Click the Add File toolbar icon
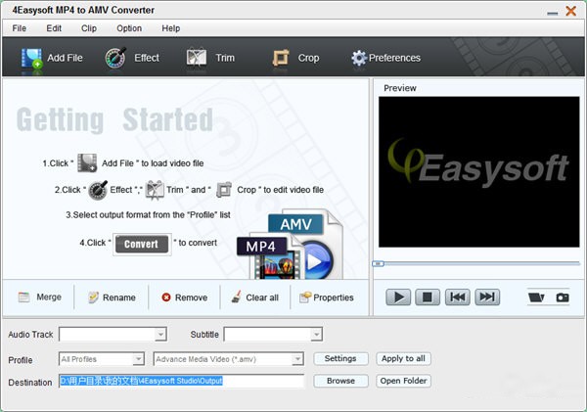Image resolution: width=587 pixels, height=412 pixels. click(31, 59)
